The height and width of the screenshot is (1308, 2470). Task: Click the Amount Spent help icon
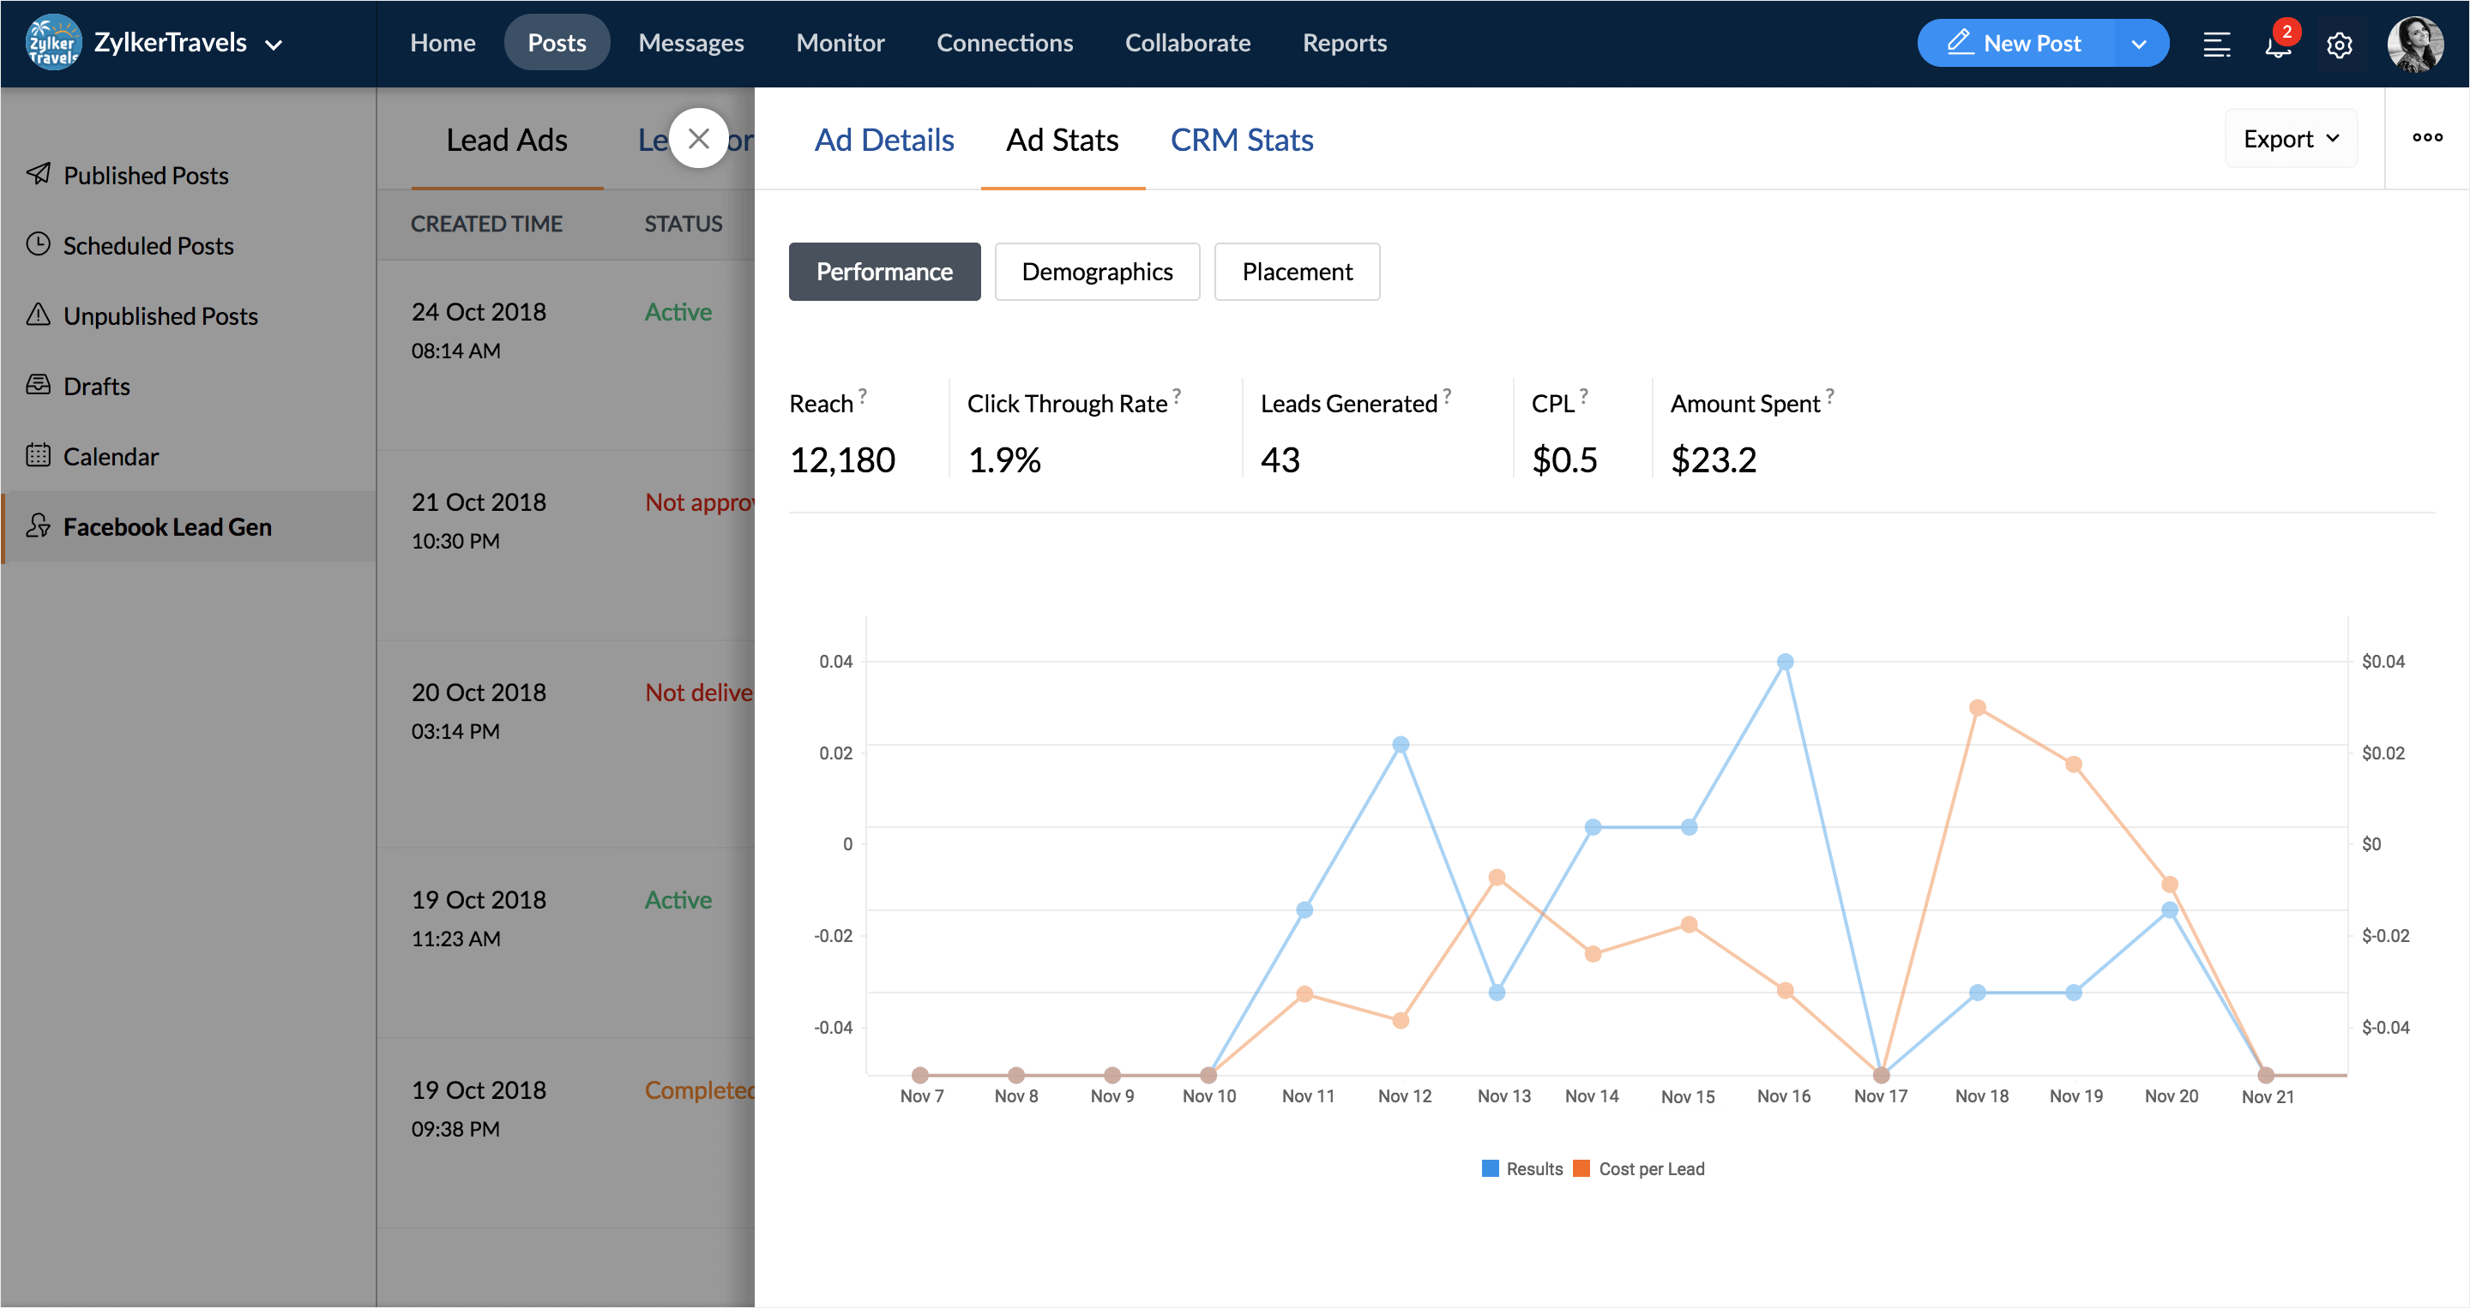1829,395
